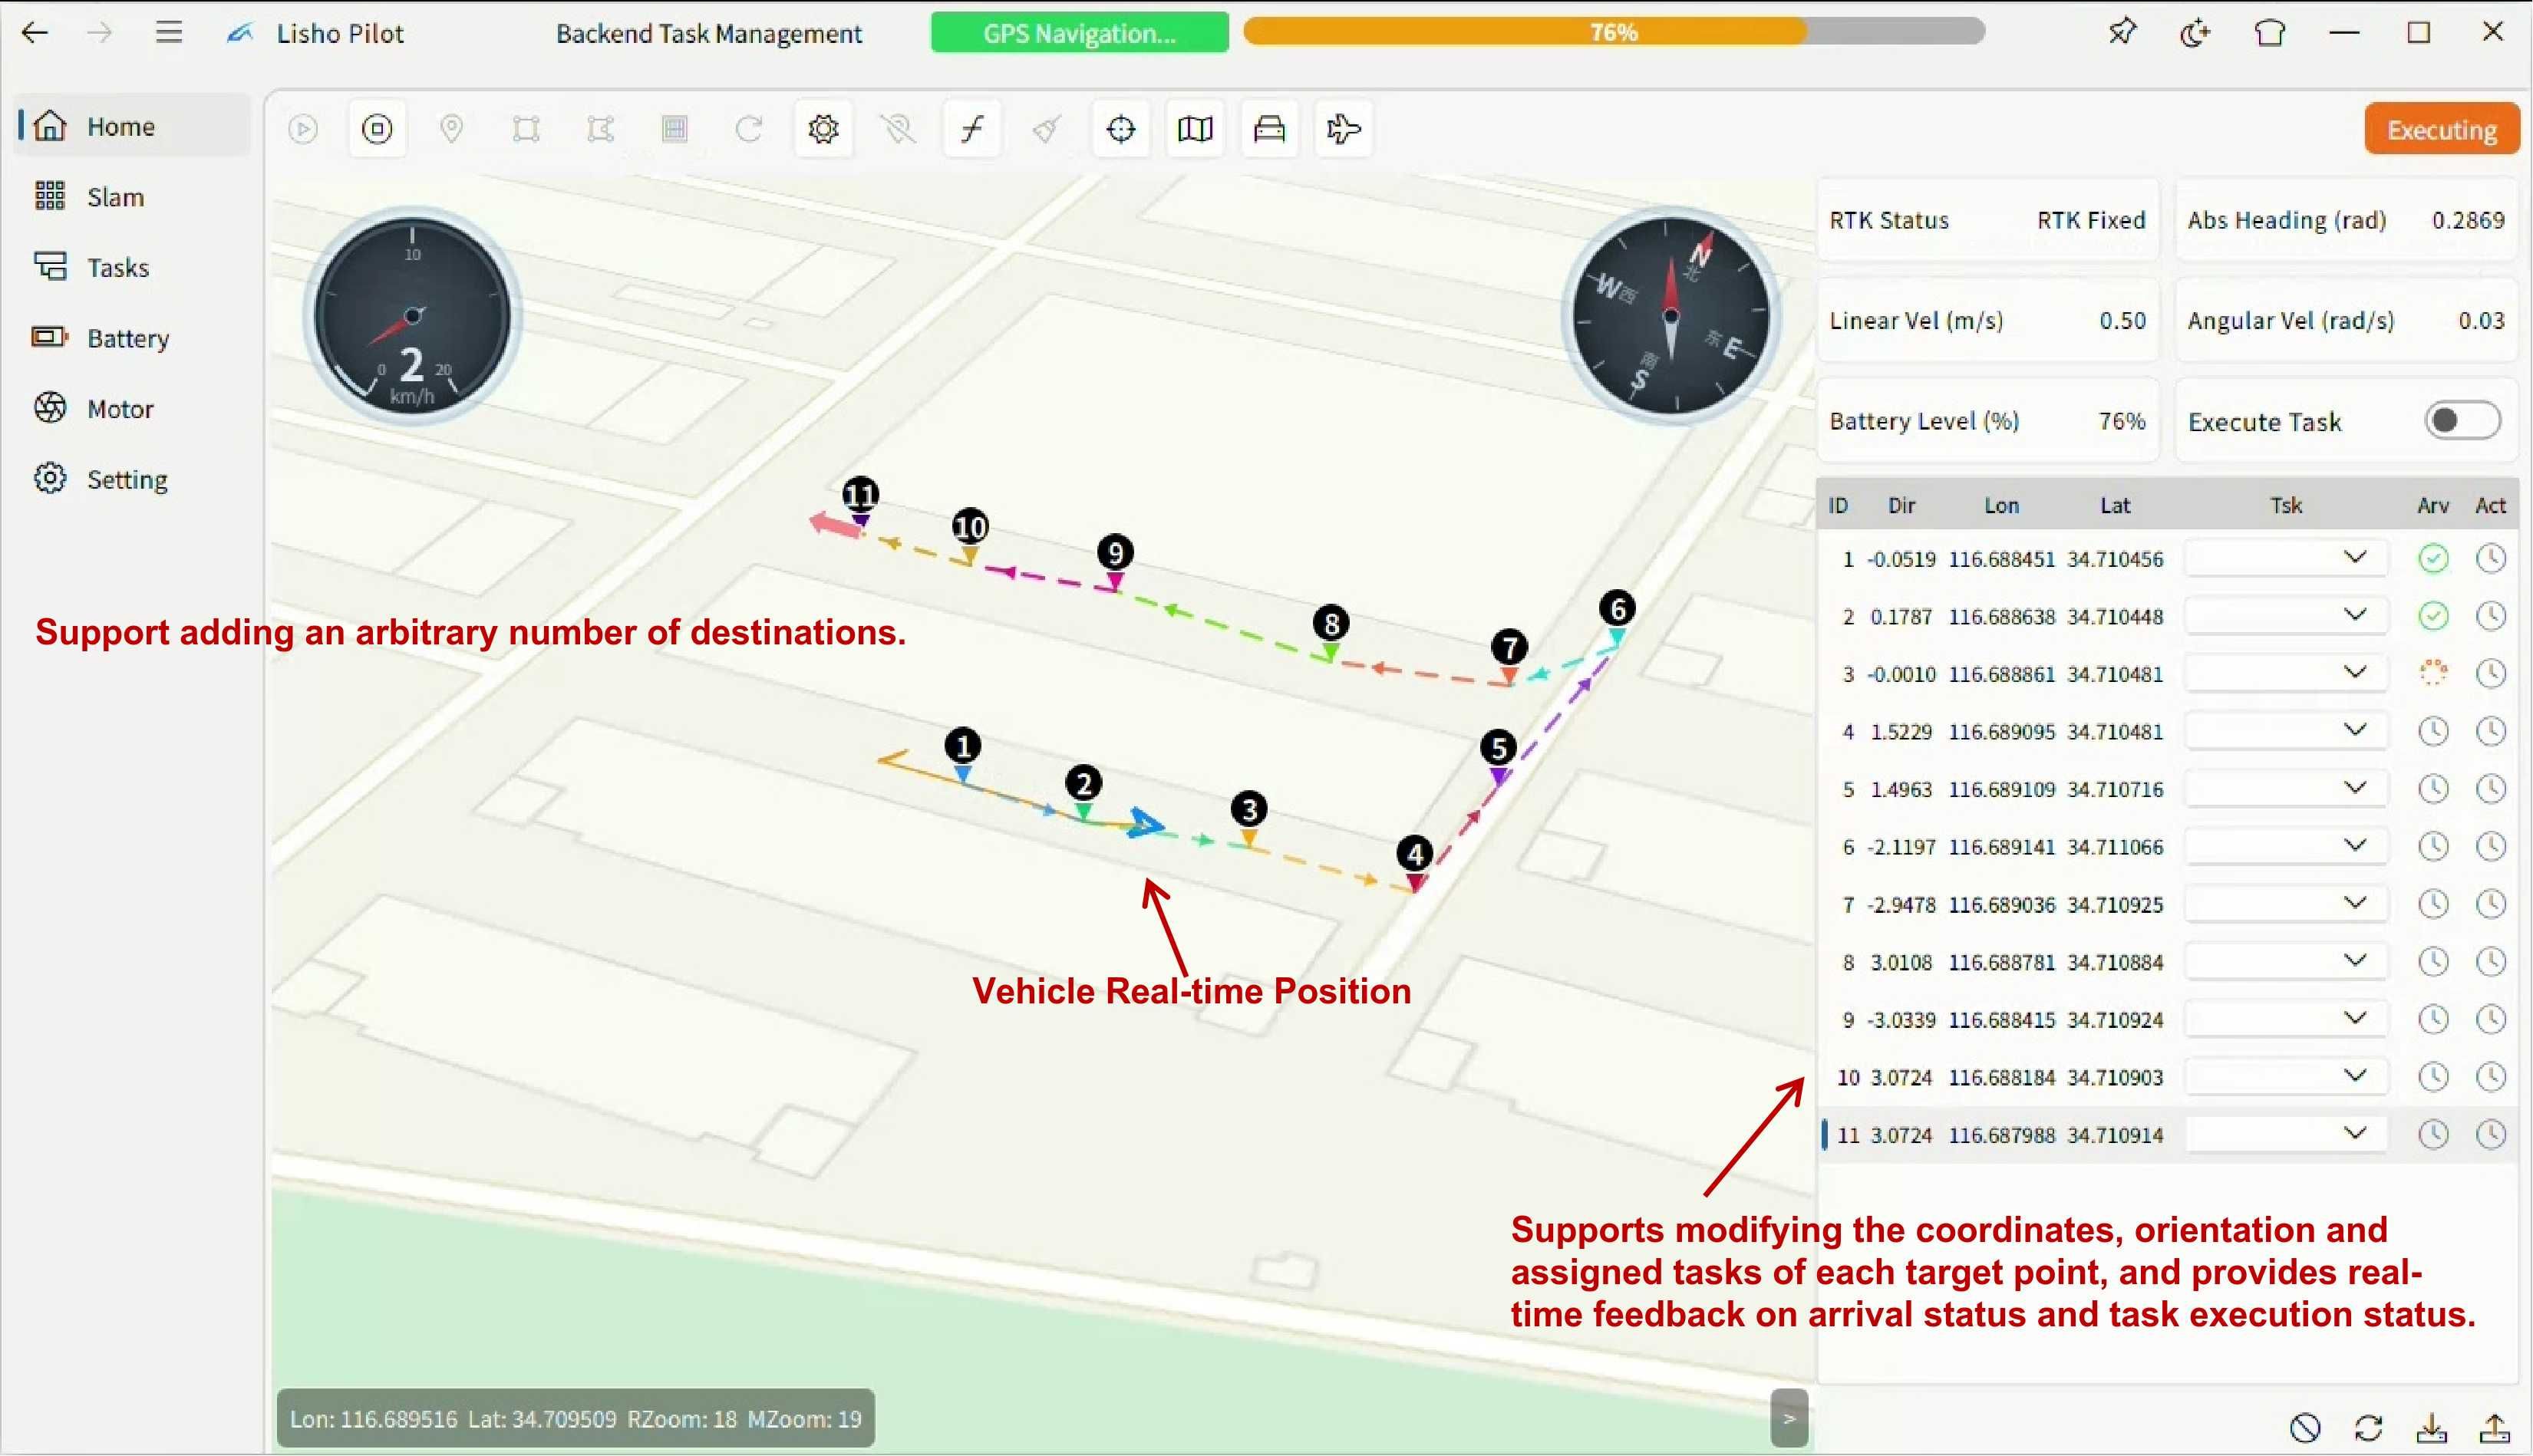The image size is (2533, 1456).
Task: Click the orange Executing button
Action: tap(2441, 129)
